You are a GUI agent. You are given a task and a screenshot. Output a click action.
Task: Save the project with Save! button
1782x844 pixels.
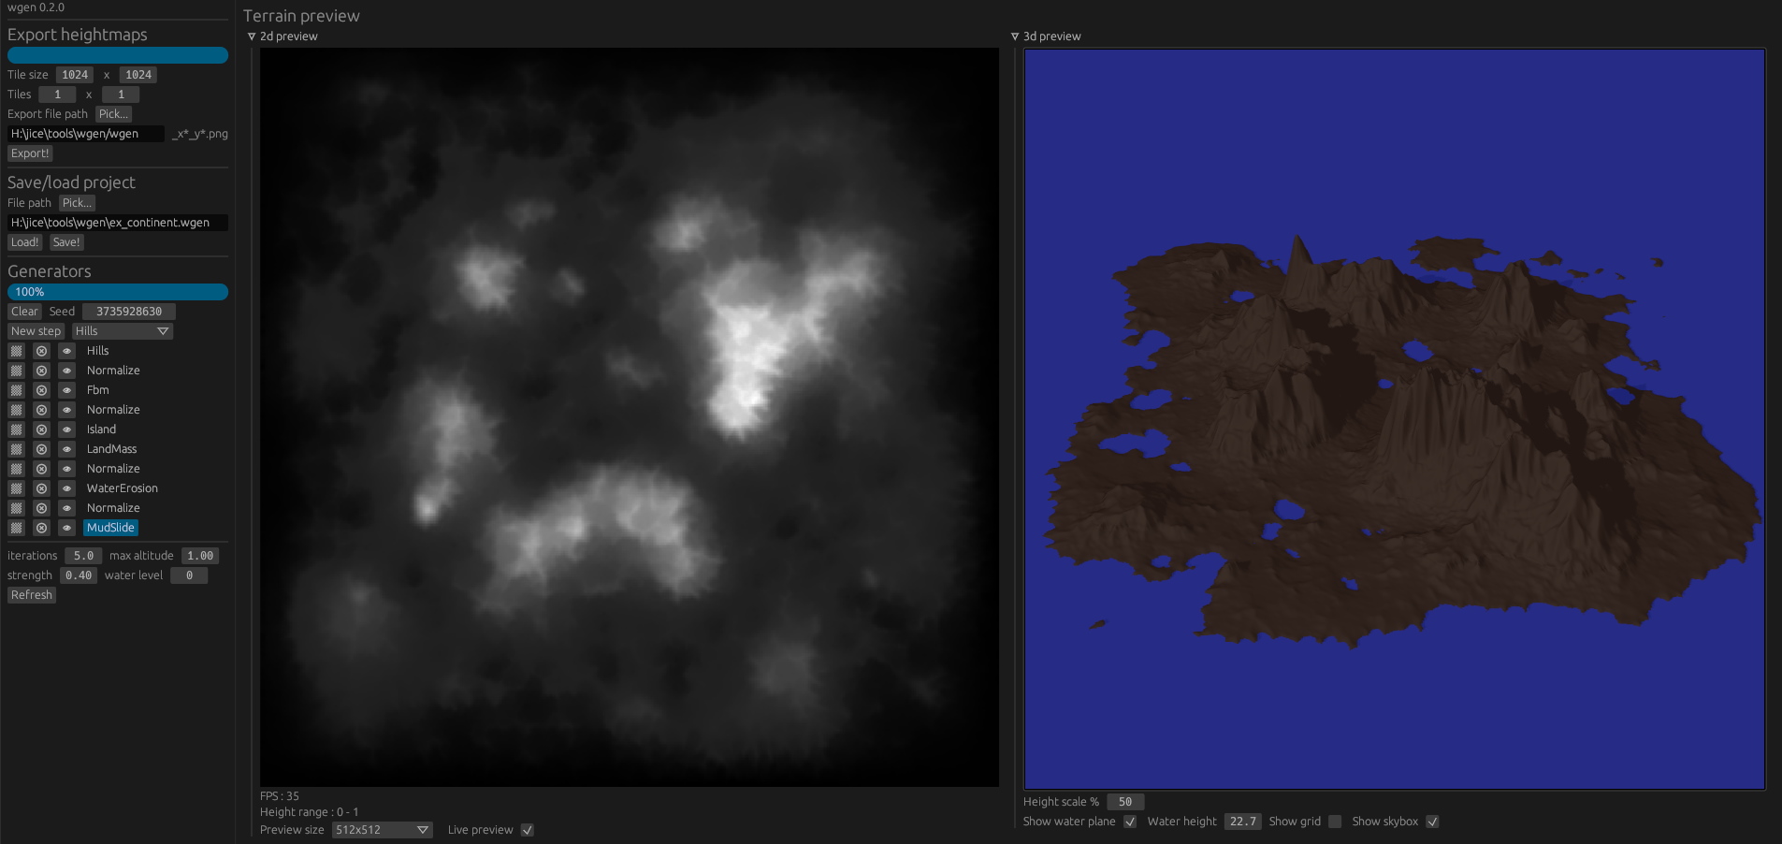click(66, 242)
